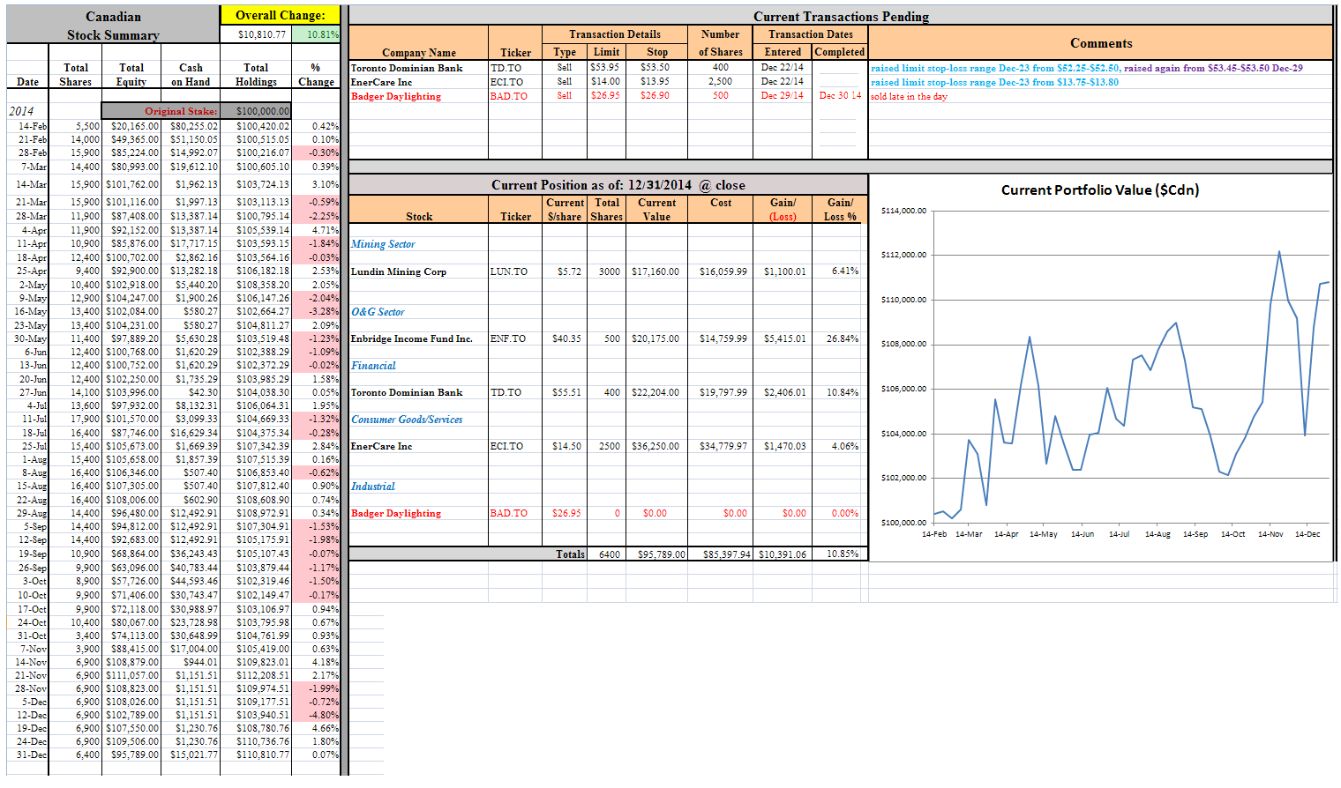This screenshot has width=1341, height=788.
Task: Select EnerCare Inc in pending transactions
Action: coord(381,82)
